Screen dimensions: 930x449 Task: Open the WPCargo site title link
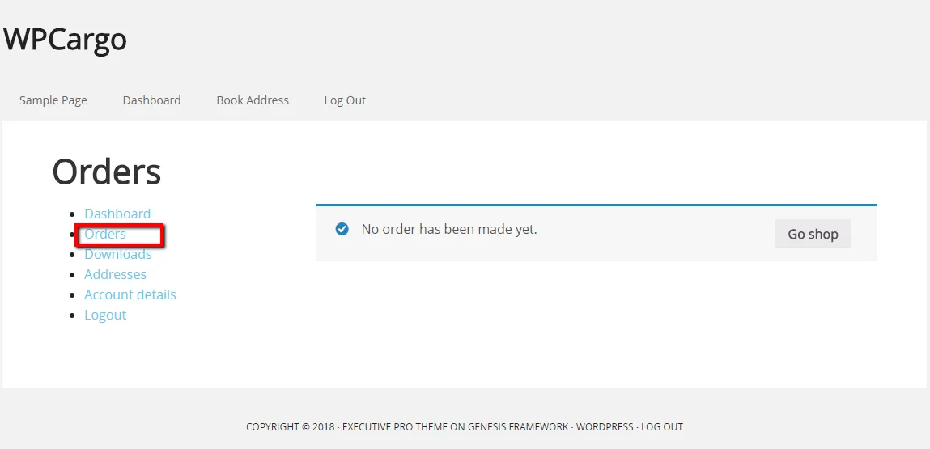click(x=66, y=39)
